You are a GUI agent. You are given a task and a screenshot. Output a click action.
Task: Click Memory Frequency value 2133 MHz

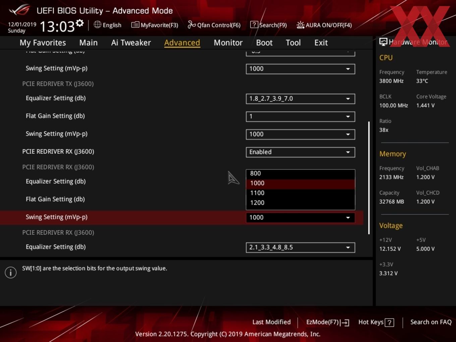(x=391, y=177)
